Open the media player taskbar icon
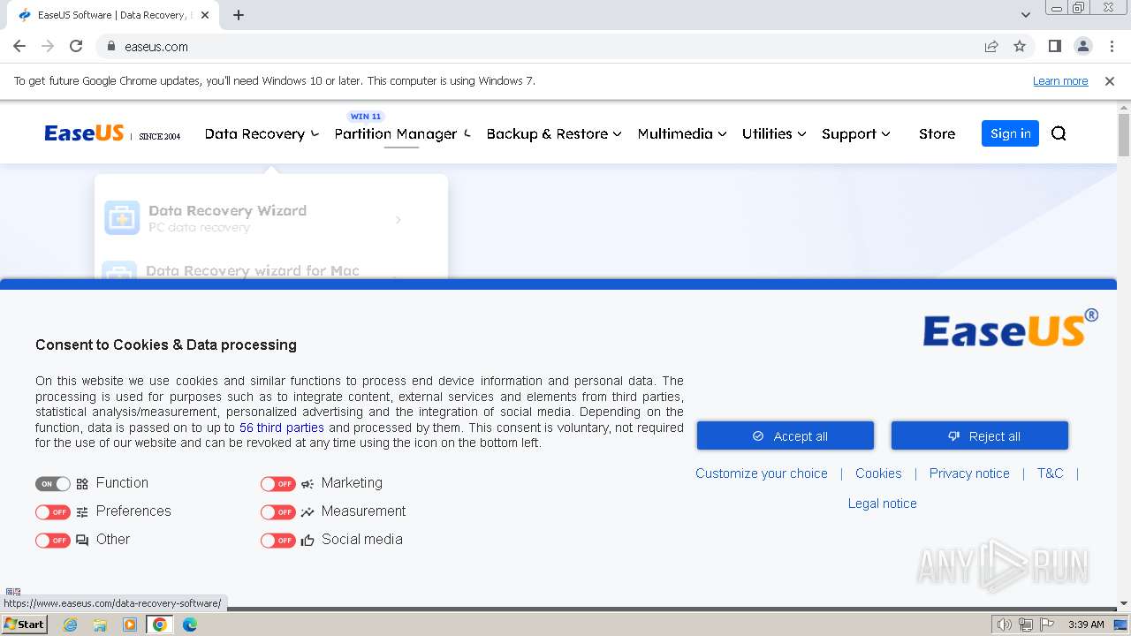1131x636 pixels. (130, 625)
